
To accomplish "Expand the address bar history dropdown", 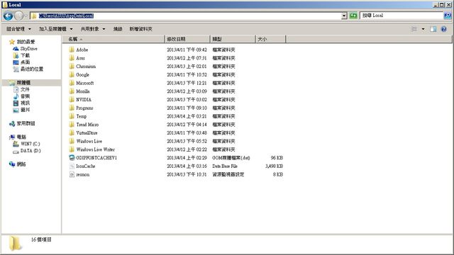I will coord(344,16).
